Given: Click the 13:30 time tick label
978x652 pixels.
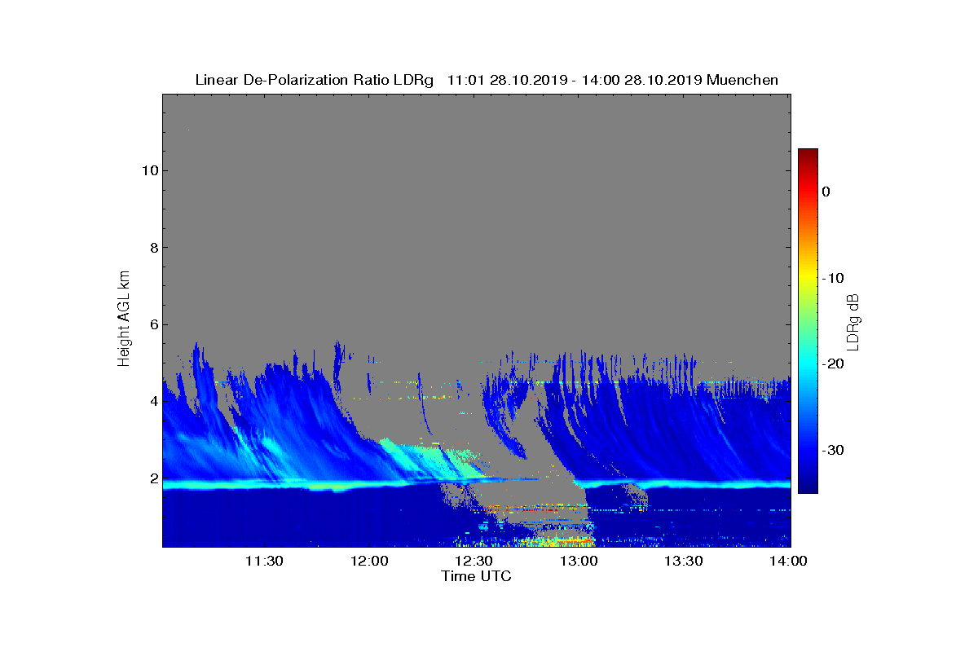Looking at the screenshot, I should 683,562.
